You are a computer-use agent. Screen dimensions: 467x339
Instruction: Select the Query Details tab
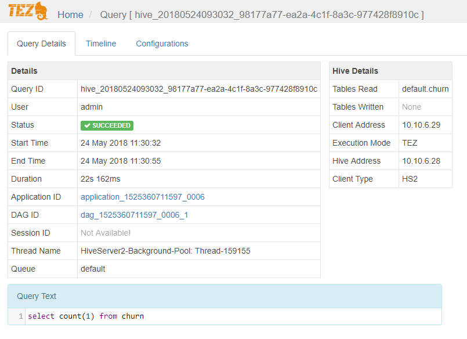(x=41, y=44)
